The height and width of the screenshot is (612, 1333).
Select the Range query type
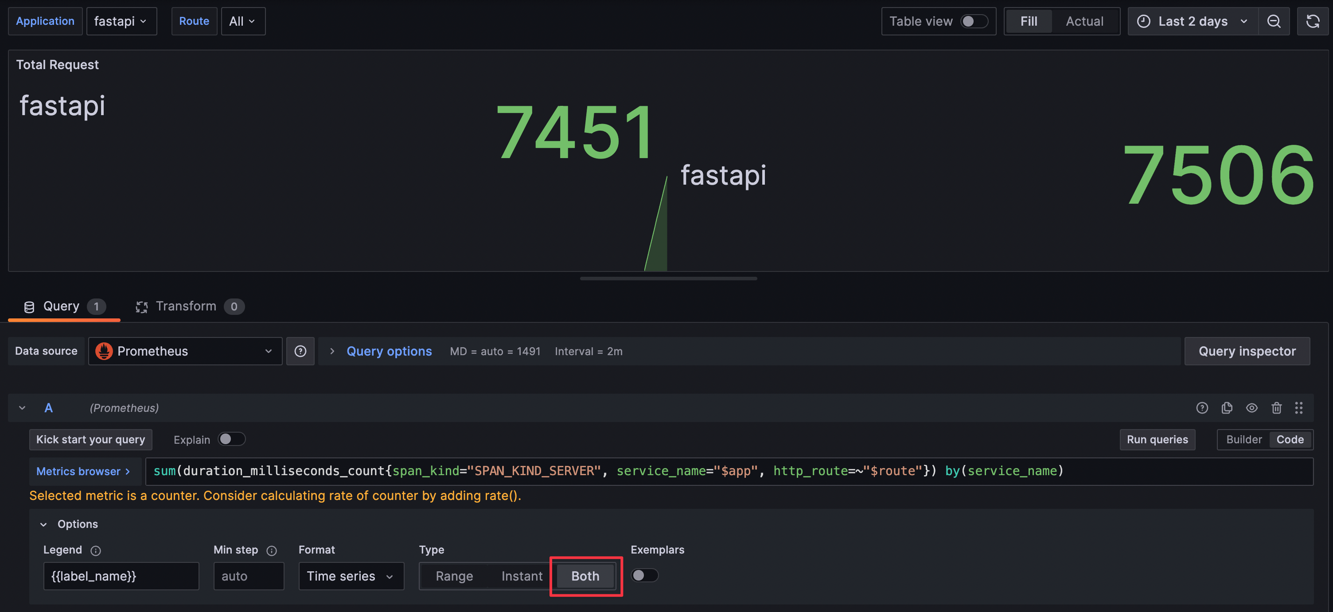[x=454, y=576]
